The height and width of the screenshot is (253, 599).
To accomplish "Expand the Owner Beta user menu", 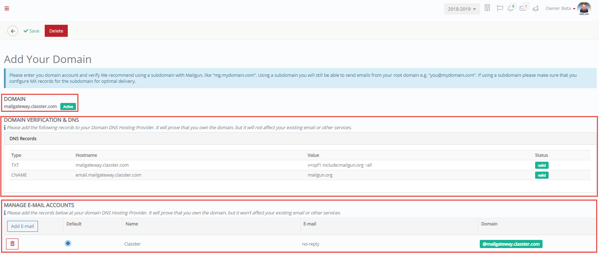I will click(560, 8).
